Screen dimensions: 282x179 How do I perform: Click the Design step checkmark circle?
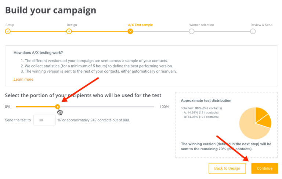[69, 31]
